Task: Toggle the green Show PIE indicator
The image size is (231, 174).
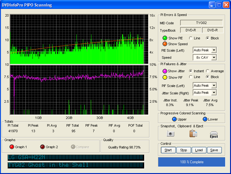Action: point(165,38)
